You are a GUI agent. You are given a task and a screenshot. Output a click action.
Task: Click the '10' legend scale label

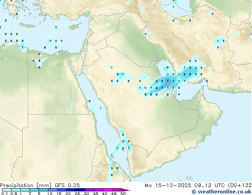(50, 193)
